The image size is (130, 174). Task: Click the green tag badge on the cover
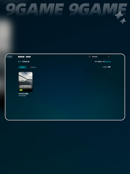tap(21, 90)
